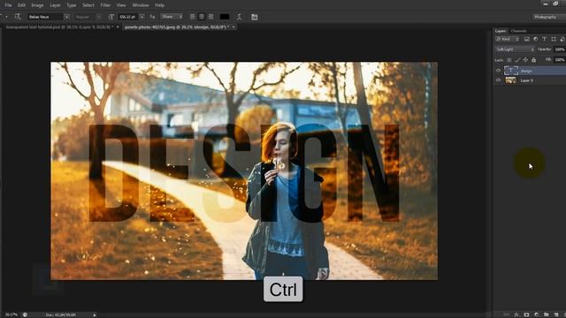
Task: Close the pexels-photo jpeg document tab
Action: [x=233, y=27]
